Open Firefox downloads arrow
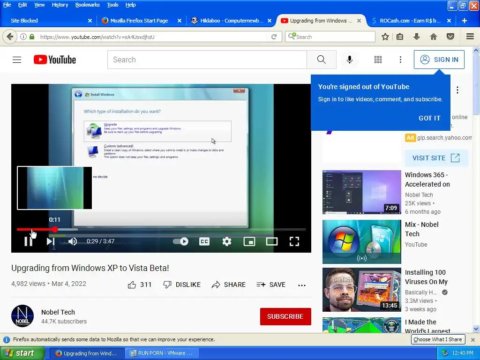 coord(416,37)
